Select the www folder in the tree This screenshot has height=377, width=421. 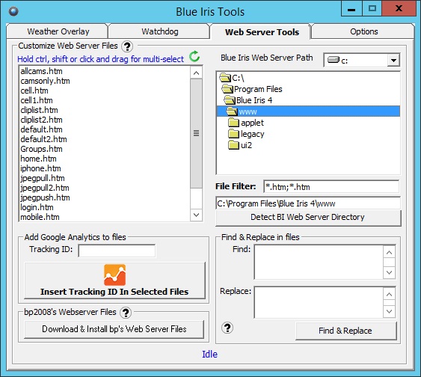click(x=308, y=111)
